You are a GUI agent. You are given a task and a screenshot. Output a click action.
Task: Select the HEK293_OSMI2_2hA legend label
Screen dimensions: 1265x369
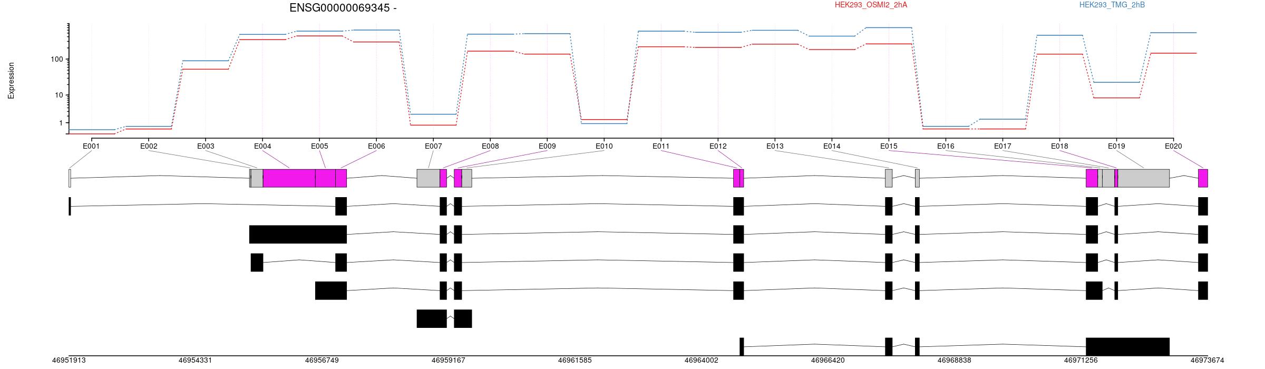[871, 5]
